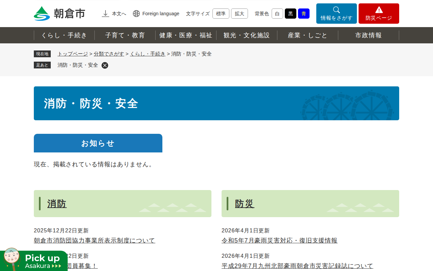Open 朝倉市消防団協力事業所表示制度について article

(x=94, y=241)
